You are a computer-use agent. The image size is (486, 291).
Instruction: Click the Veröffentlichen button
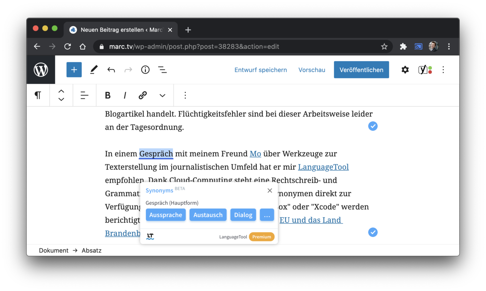361,69
